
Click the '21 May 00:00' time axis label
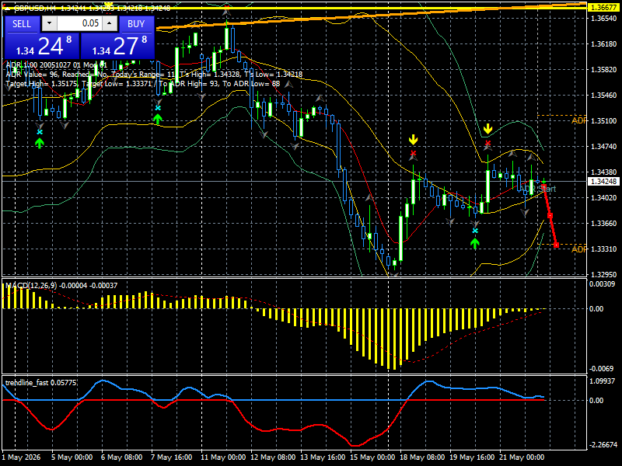pyautogui.click(x=522, y=457)
